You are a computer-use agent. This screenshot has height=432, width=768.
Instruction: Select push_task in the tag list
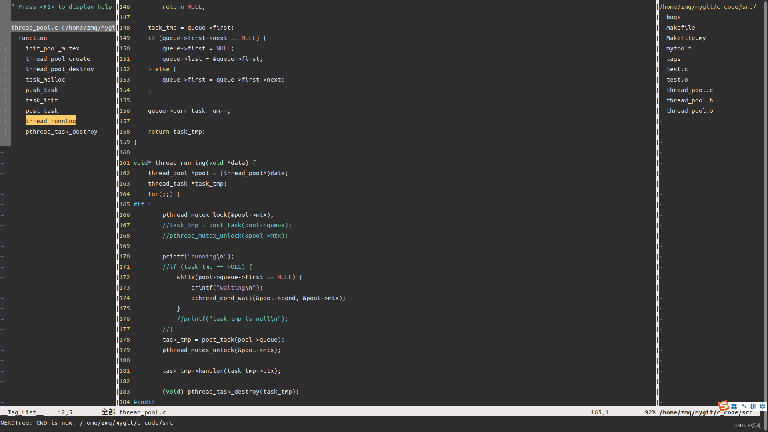tap(42, 90)
